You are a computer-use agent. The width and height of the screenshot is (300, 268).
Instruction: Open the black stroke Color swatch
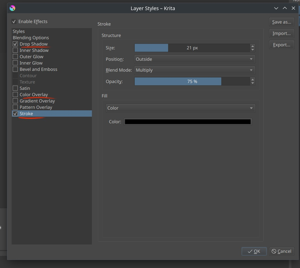188,122
